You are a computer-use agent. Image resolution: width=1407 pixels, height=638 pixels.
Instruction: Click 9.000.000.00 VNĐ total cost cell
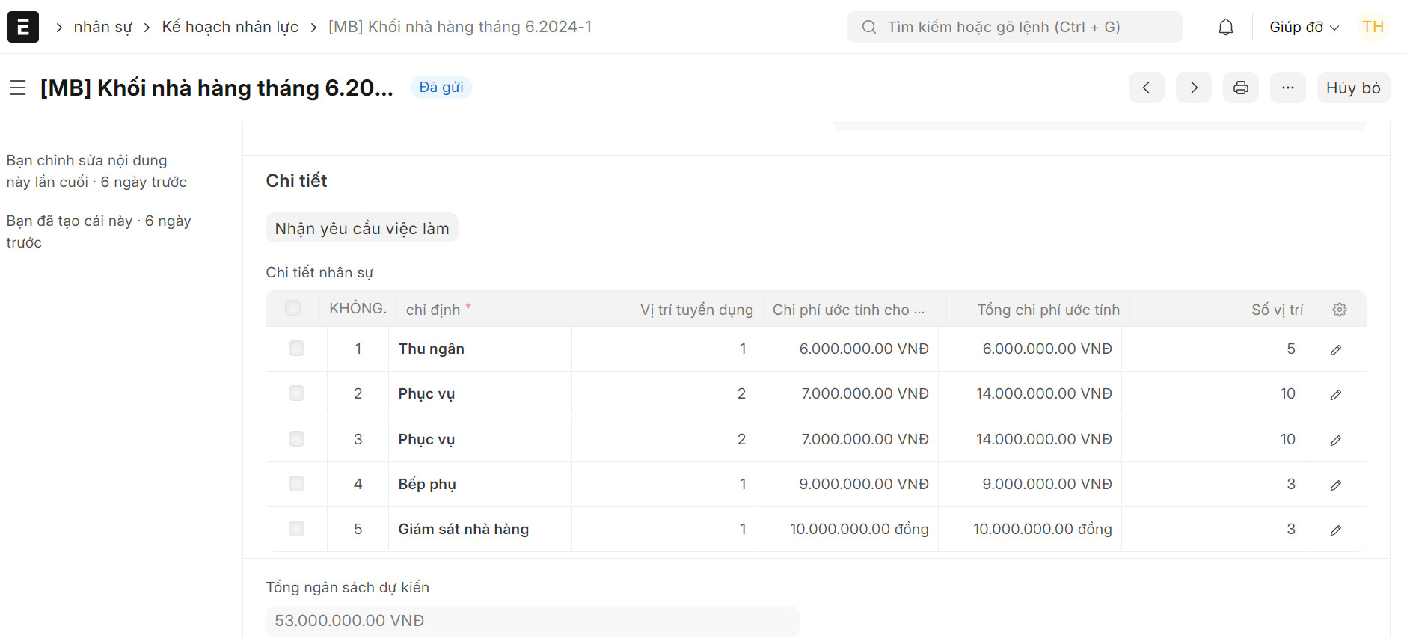[x=1030, y=485]
